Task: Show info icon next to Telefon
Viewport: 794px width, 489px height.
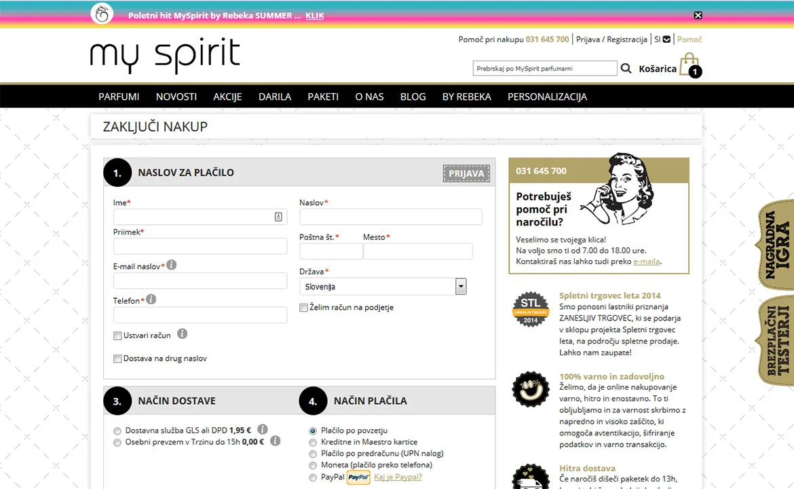Action: click(x=151, y=300)
